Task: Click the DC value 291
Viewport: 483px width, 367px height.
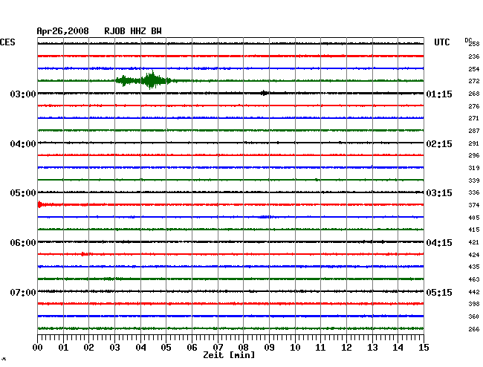Action: 474,143
